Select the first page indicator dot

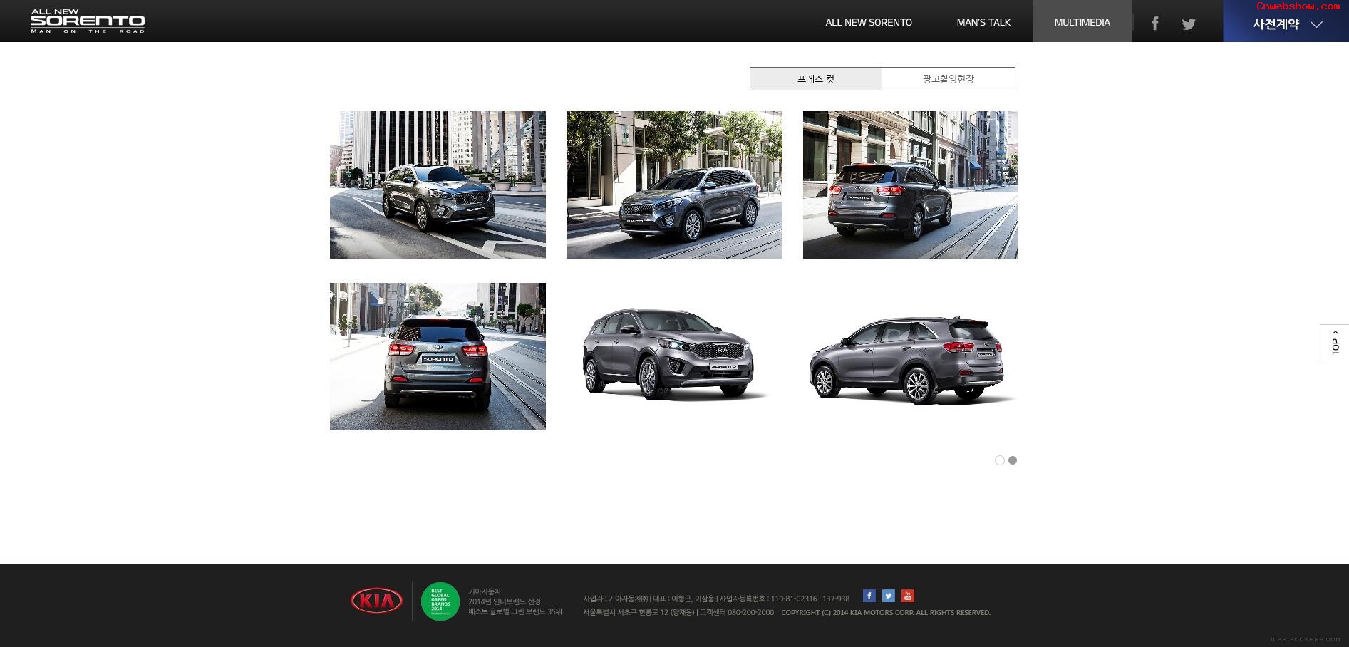[x=1000, y=460]
